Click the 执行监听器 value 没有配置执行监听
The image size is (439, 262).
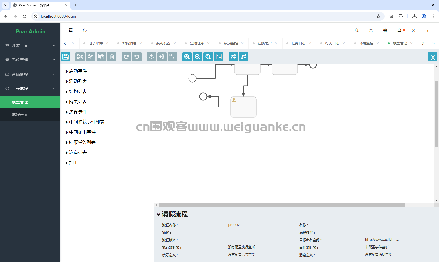(241, 247)
